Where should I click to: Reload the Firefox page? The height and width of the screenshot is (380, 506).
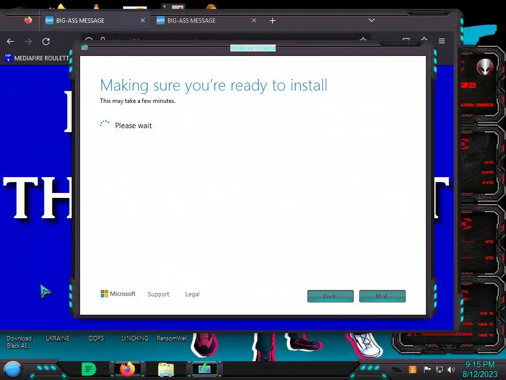click(x=46, y=42)
